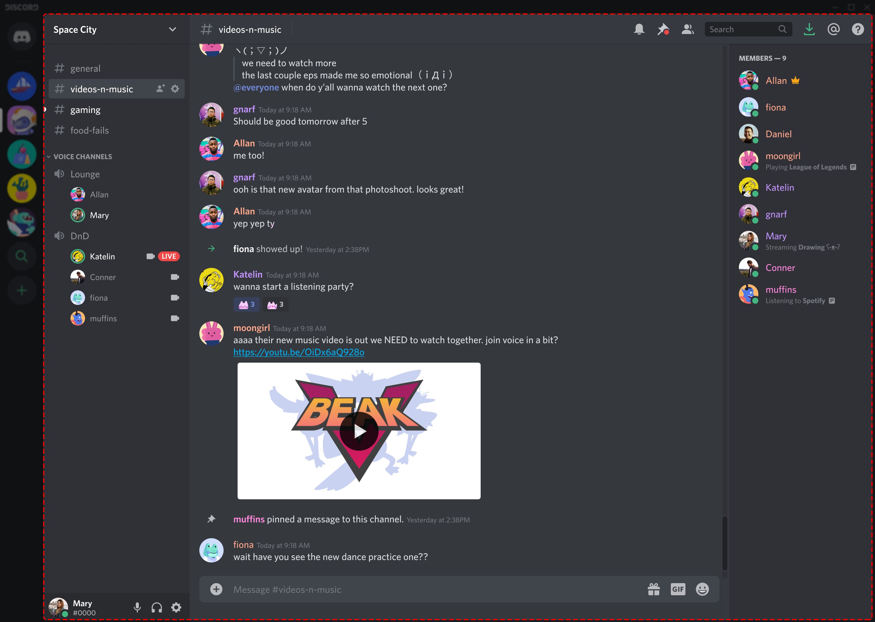Toggle Conner camera icon in DnD

click(174, 277)
